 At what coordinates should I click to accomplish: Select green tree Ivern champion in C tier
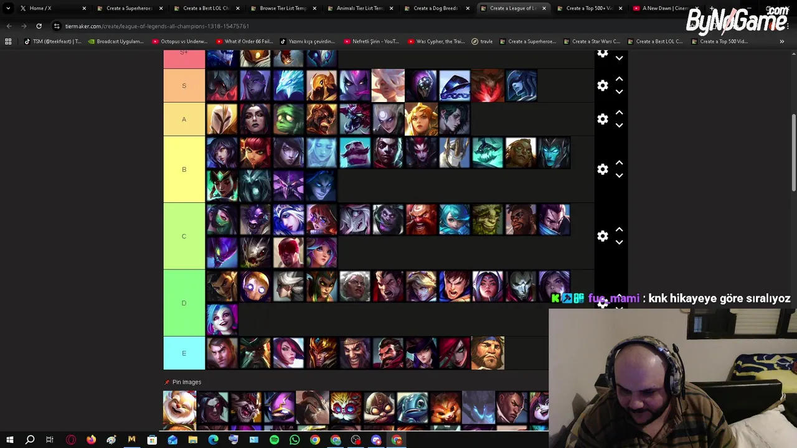point(488,220)
